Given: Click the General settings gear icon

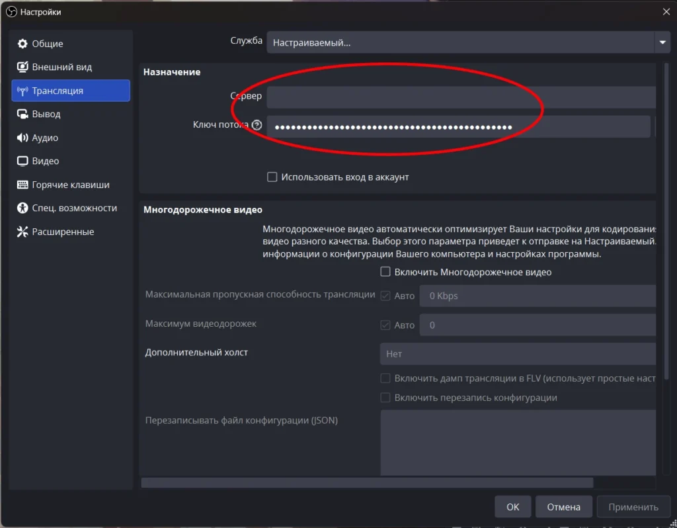Looking at the screenshot, I should pyautogui.click(x=22, y=44).
